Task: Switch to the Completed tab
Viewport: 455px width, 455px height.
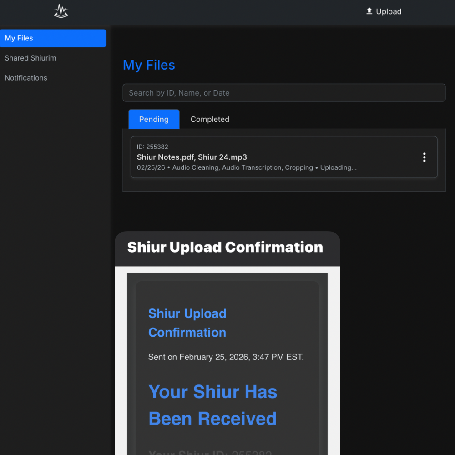Action: tap(210, 119)
